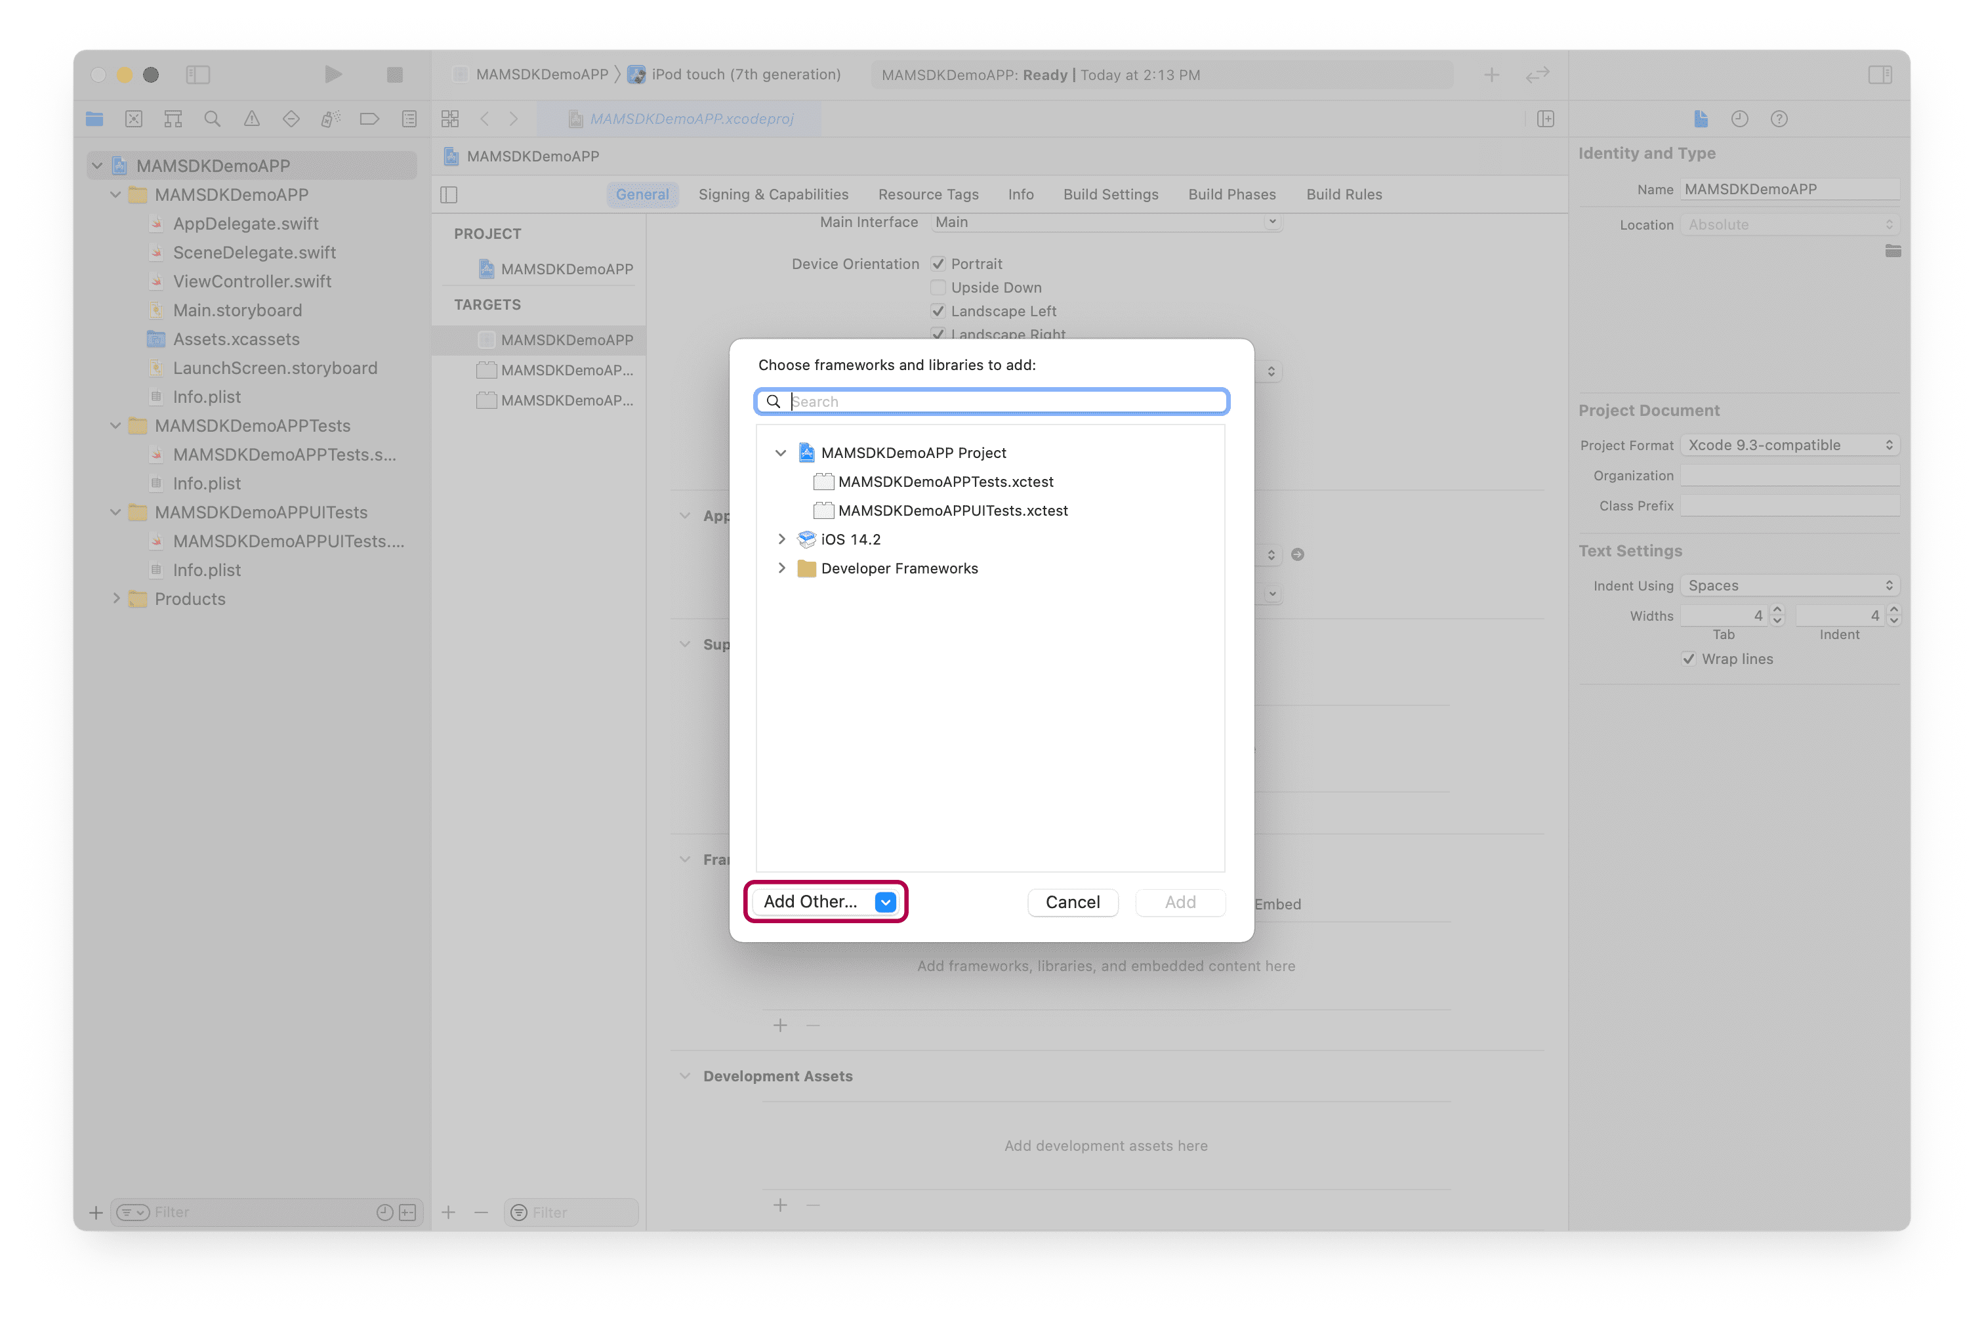Open the Find navigator magnifier icon
This screenshot has width=1984, height=1328.
pos(213,119)
